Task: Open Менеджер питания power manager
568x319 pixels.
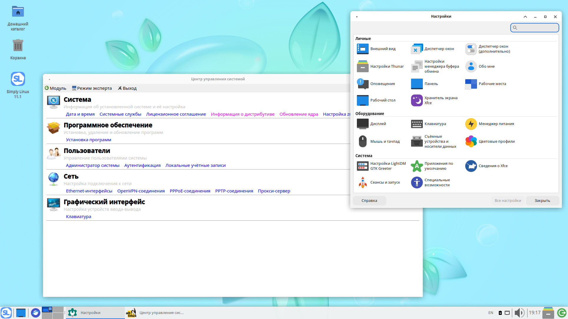Action: 490,124
